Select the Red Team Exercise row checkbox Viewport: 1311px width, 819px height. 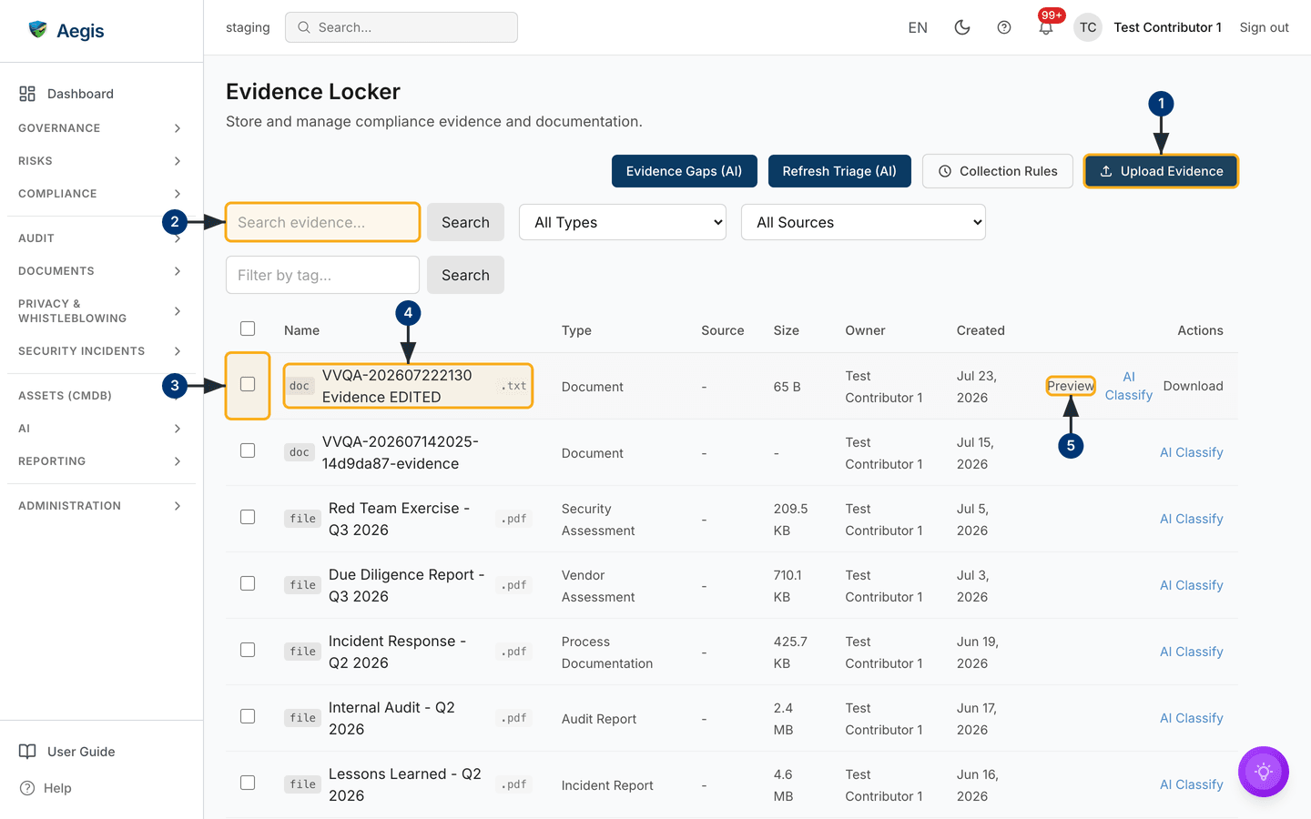[x=248, y=517]
